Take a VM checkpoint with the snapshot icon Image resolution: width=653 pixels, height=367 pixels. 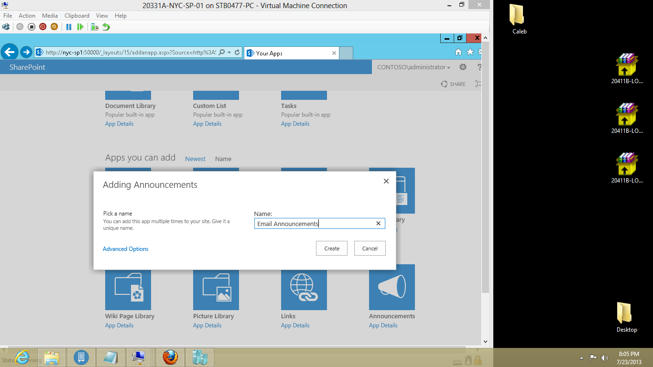[x=95, y=27]
